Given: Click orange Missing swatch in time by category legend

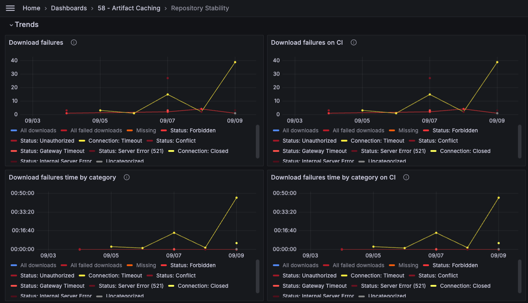Looking at the screenshot, I should [130, 265].
